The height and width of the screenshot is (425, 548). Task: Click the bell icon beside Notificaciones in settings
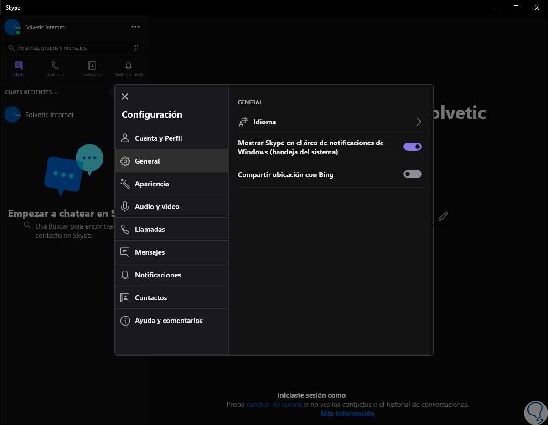pos(125,275)
